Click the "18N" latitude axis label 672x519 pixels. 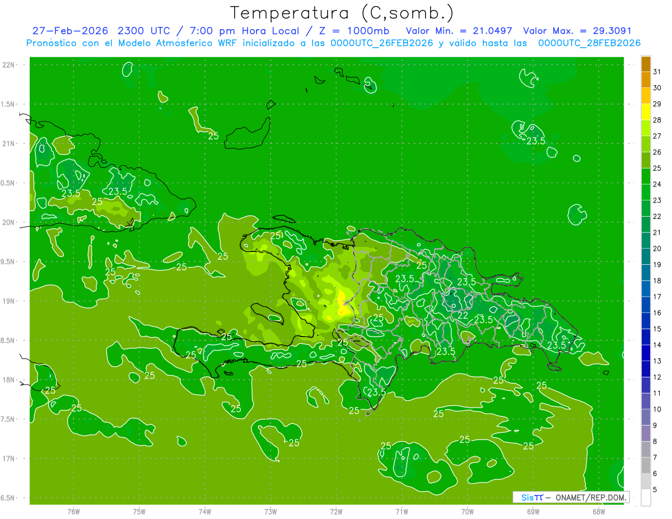point(9,380)
